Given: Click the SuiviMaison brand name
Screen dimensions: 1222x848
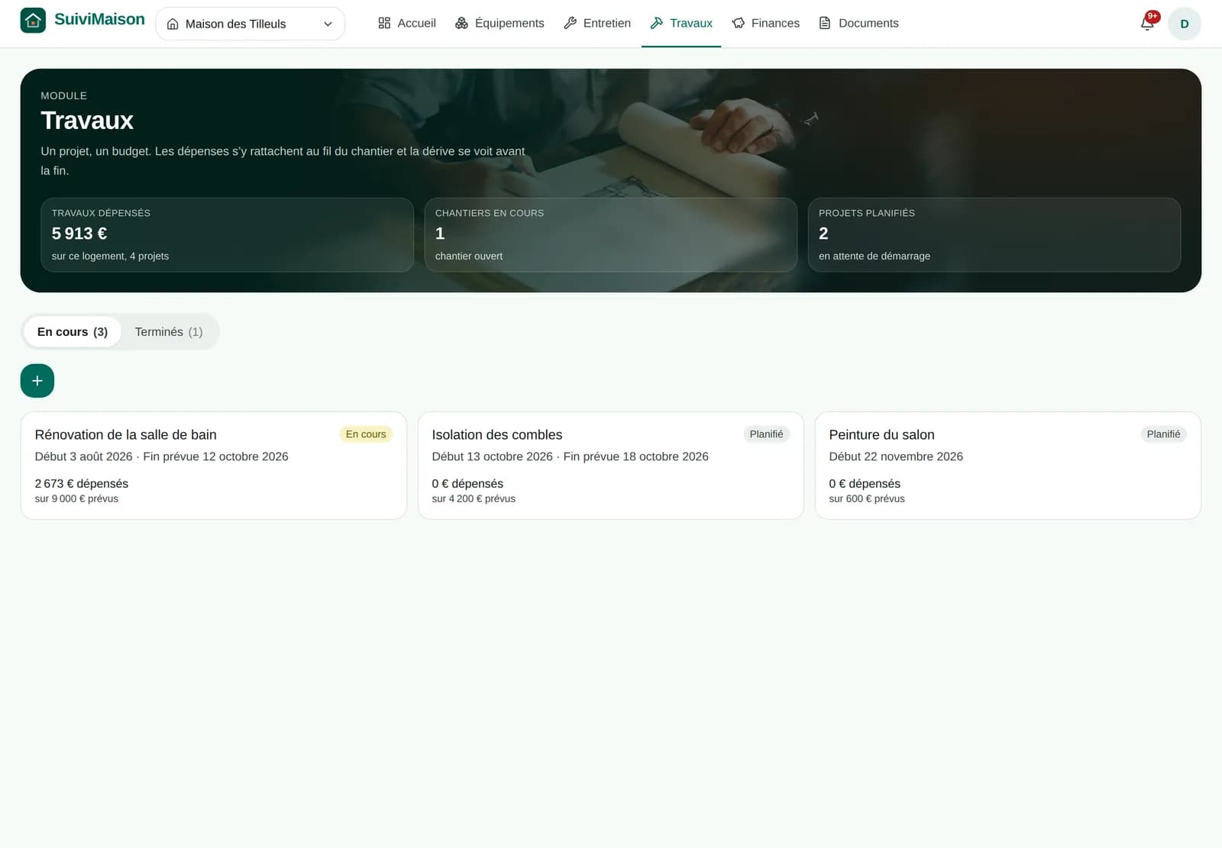Looking at the screenshot, I should 99,20.
